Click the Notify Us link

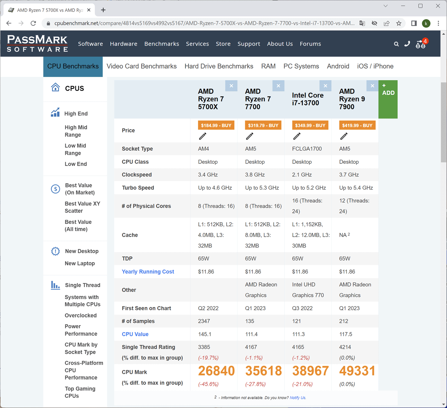click(x=298, y=398)
